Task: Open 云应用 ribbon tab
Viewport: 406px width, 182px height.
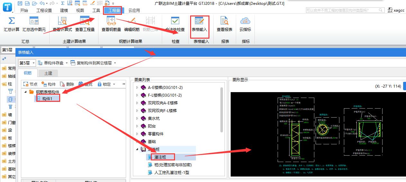Action: click(x=134, y=10)
